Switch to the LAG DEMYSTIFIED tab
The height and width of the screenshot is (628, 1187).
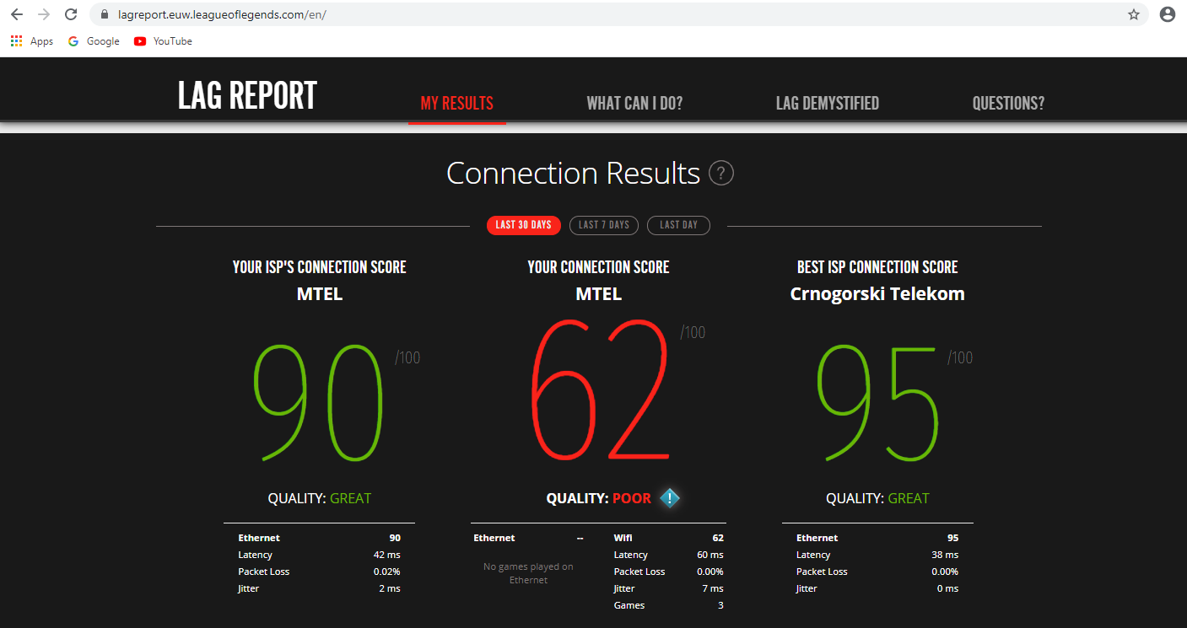click(x=828, y=104)
